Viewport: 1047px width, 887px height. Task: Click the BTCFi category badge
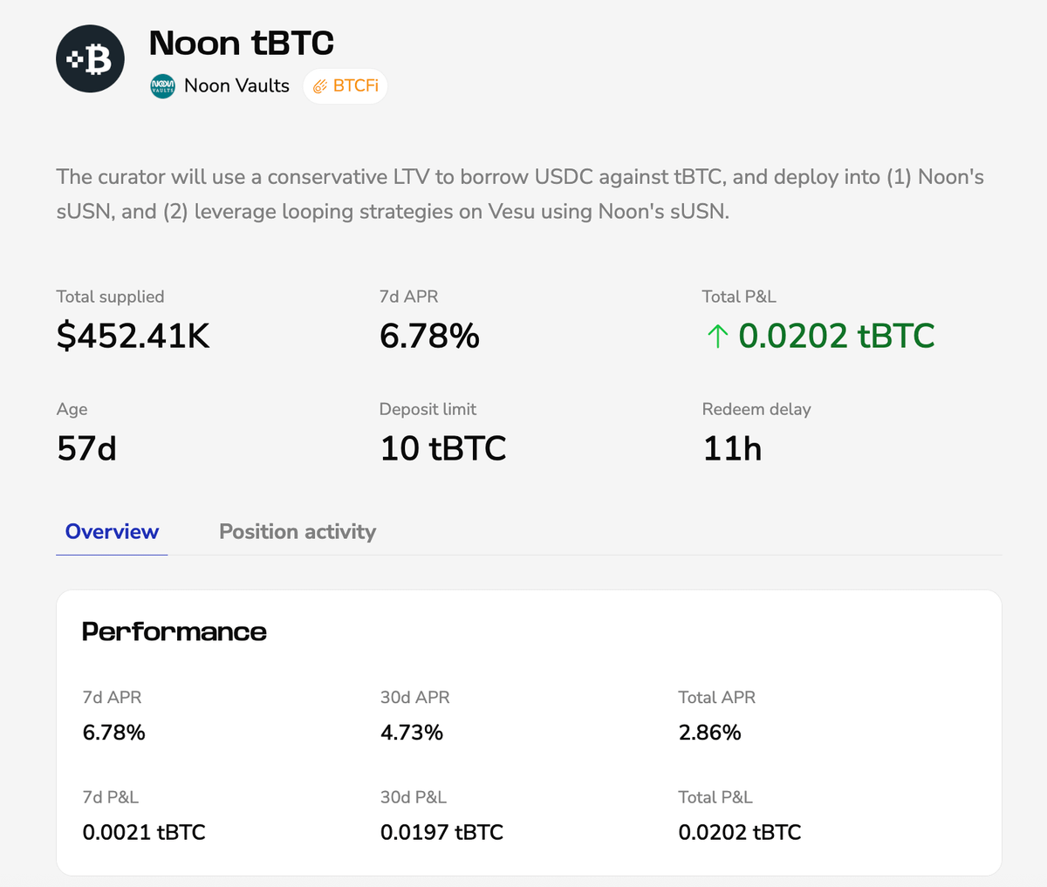point(346,86)
